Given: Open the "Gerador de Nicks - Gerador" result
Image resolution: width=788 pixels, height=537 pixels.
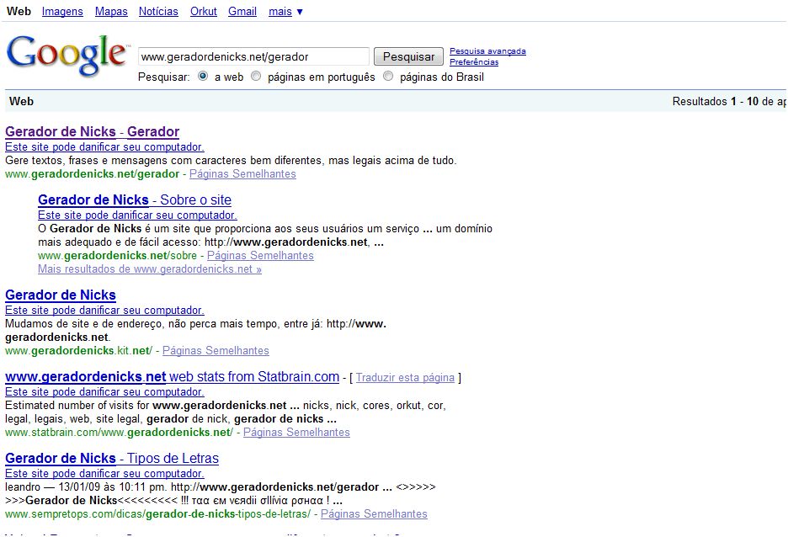Looking at the screenshot, I should pos(93,131).
